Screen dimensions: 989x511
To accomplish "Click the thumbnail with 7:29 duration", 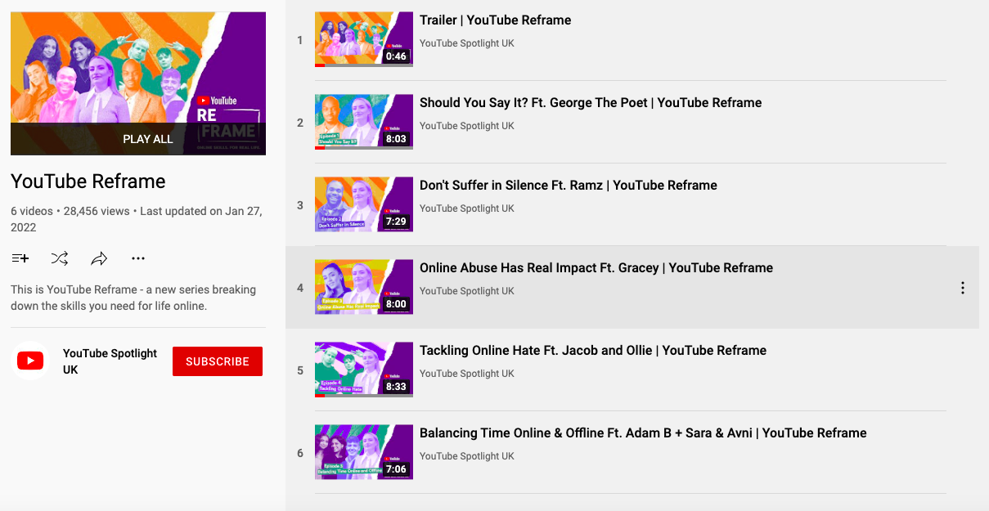I will [364, 204].
